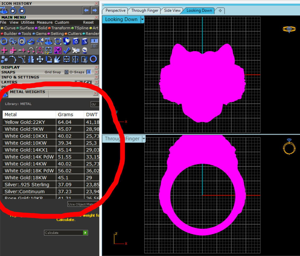
Task: Open the Measure menu
Action: pyautogui.click(x=44, y=22)
